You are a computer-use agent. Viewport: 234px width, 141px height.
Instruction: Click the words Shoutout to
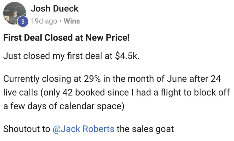(27, 129)
